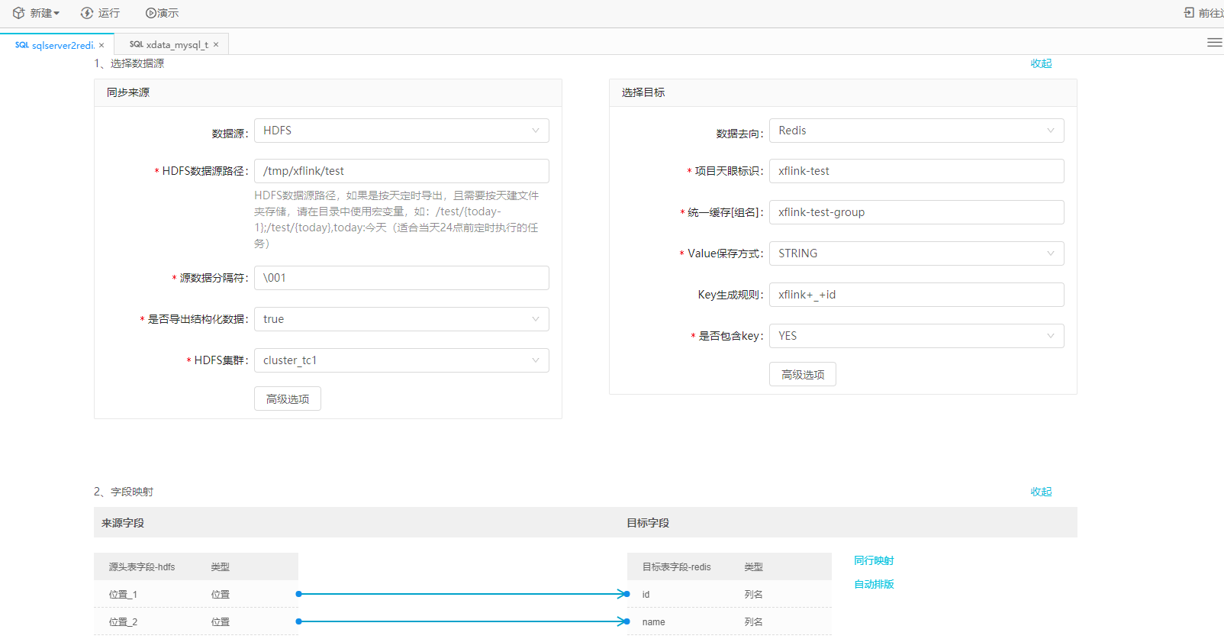Click the 演示 play icon
Image resolution: width=1224 pixels, height=639 pixels.
[x=151, y=13]
